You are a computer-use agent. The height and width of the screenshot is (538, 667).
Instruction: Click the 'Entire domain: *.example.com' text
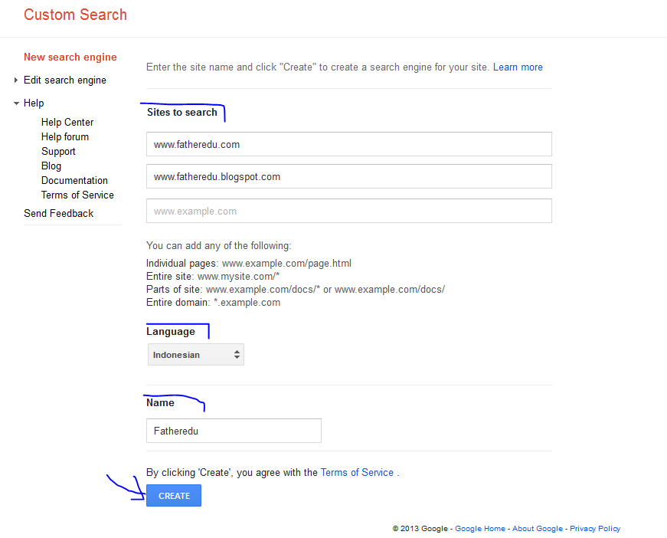pos(213,303)
